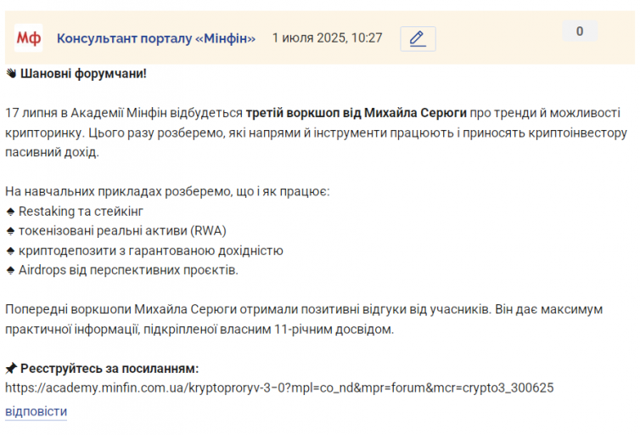The height and width of the screenshot is (435, 640).
Task: Open Консультант порталу «Мінфін» author profile
Action: (x=156, y=38)
